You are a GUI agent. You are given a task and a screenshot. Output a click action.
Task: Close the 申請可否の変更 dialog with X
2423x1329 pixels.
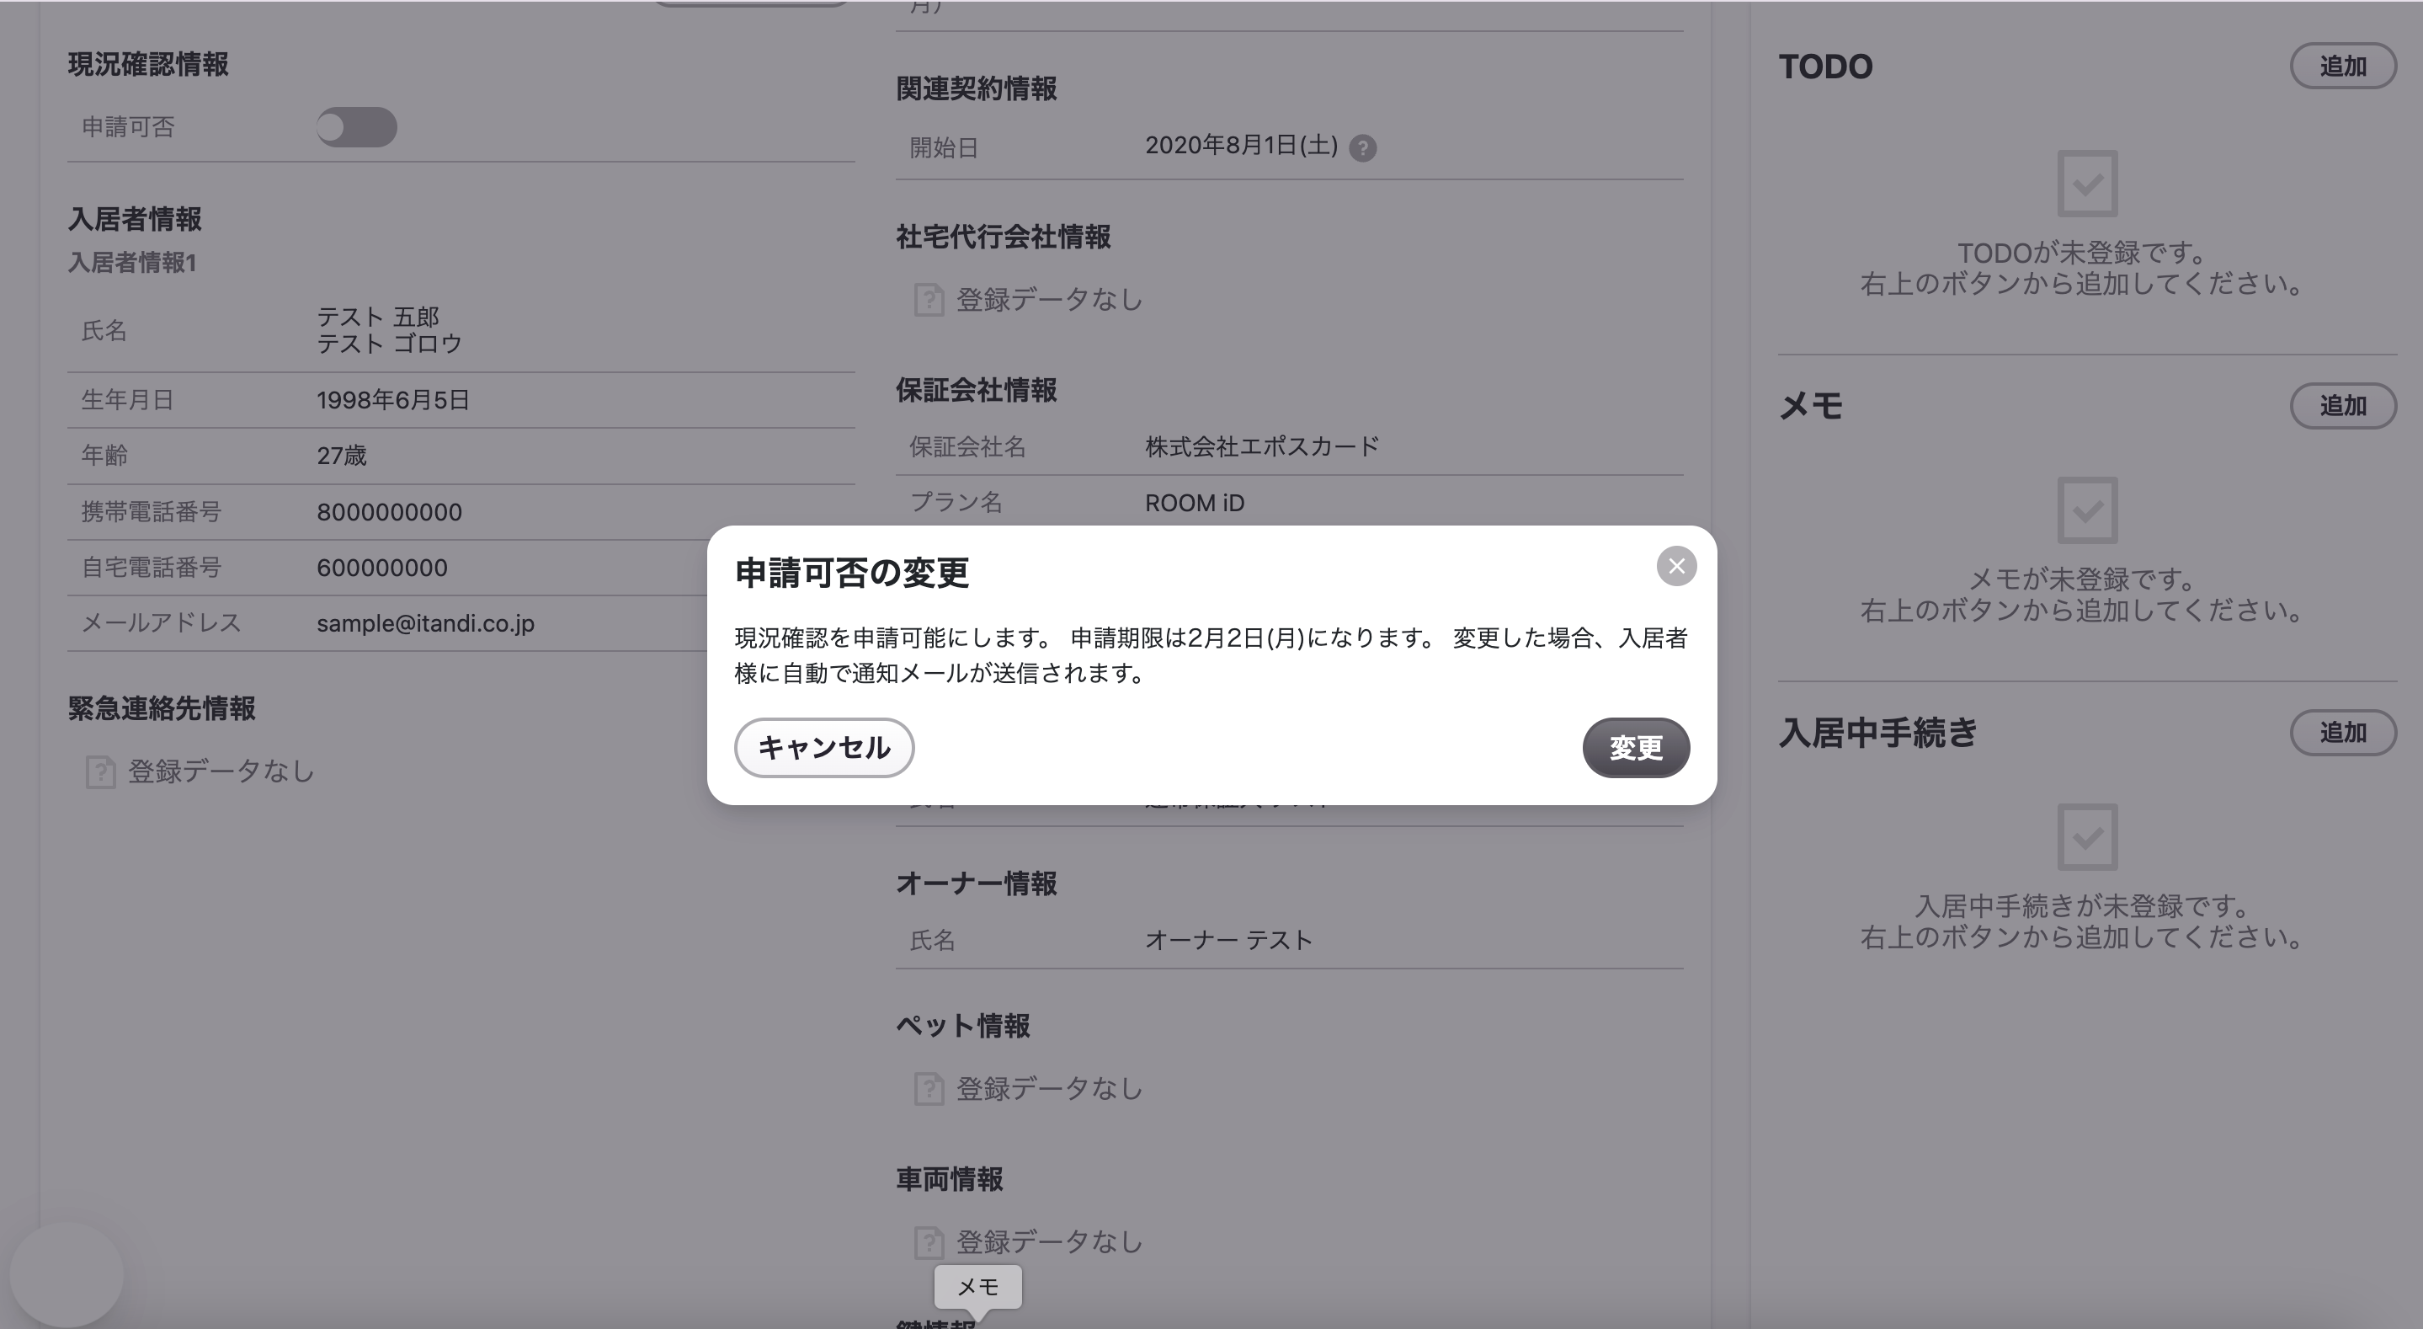coord(1676,566)
